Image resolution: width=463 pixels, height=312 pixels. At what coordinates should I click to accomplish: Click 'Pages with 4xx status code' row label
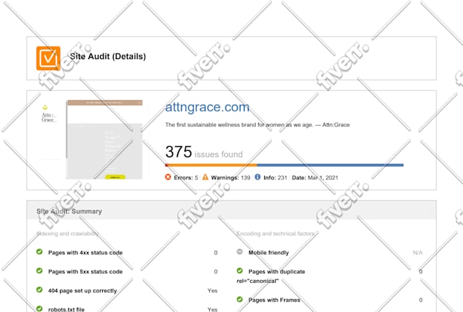(85, 253)
